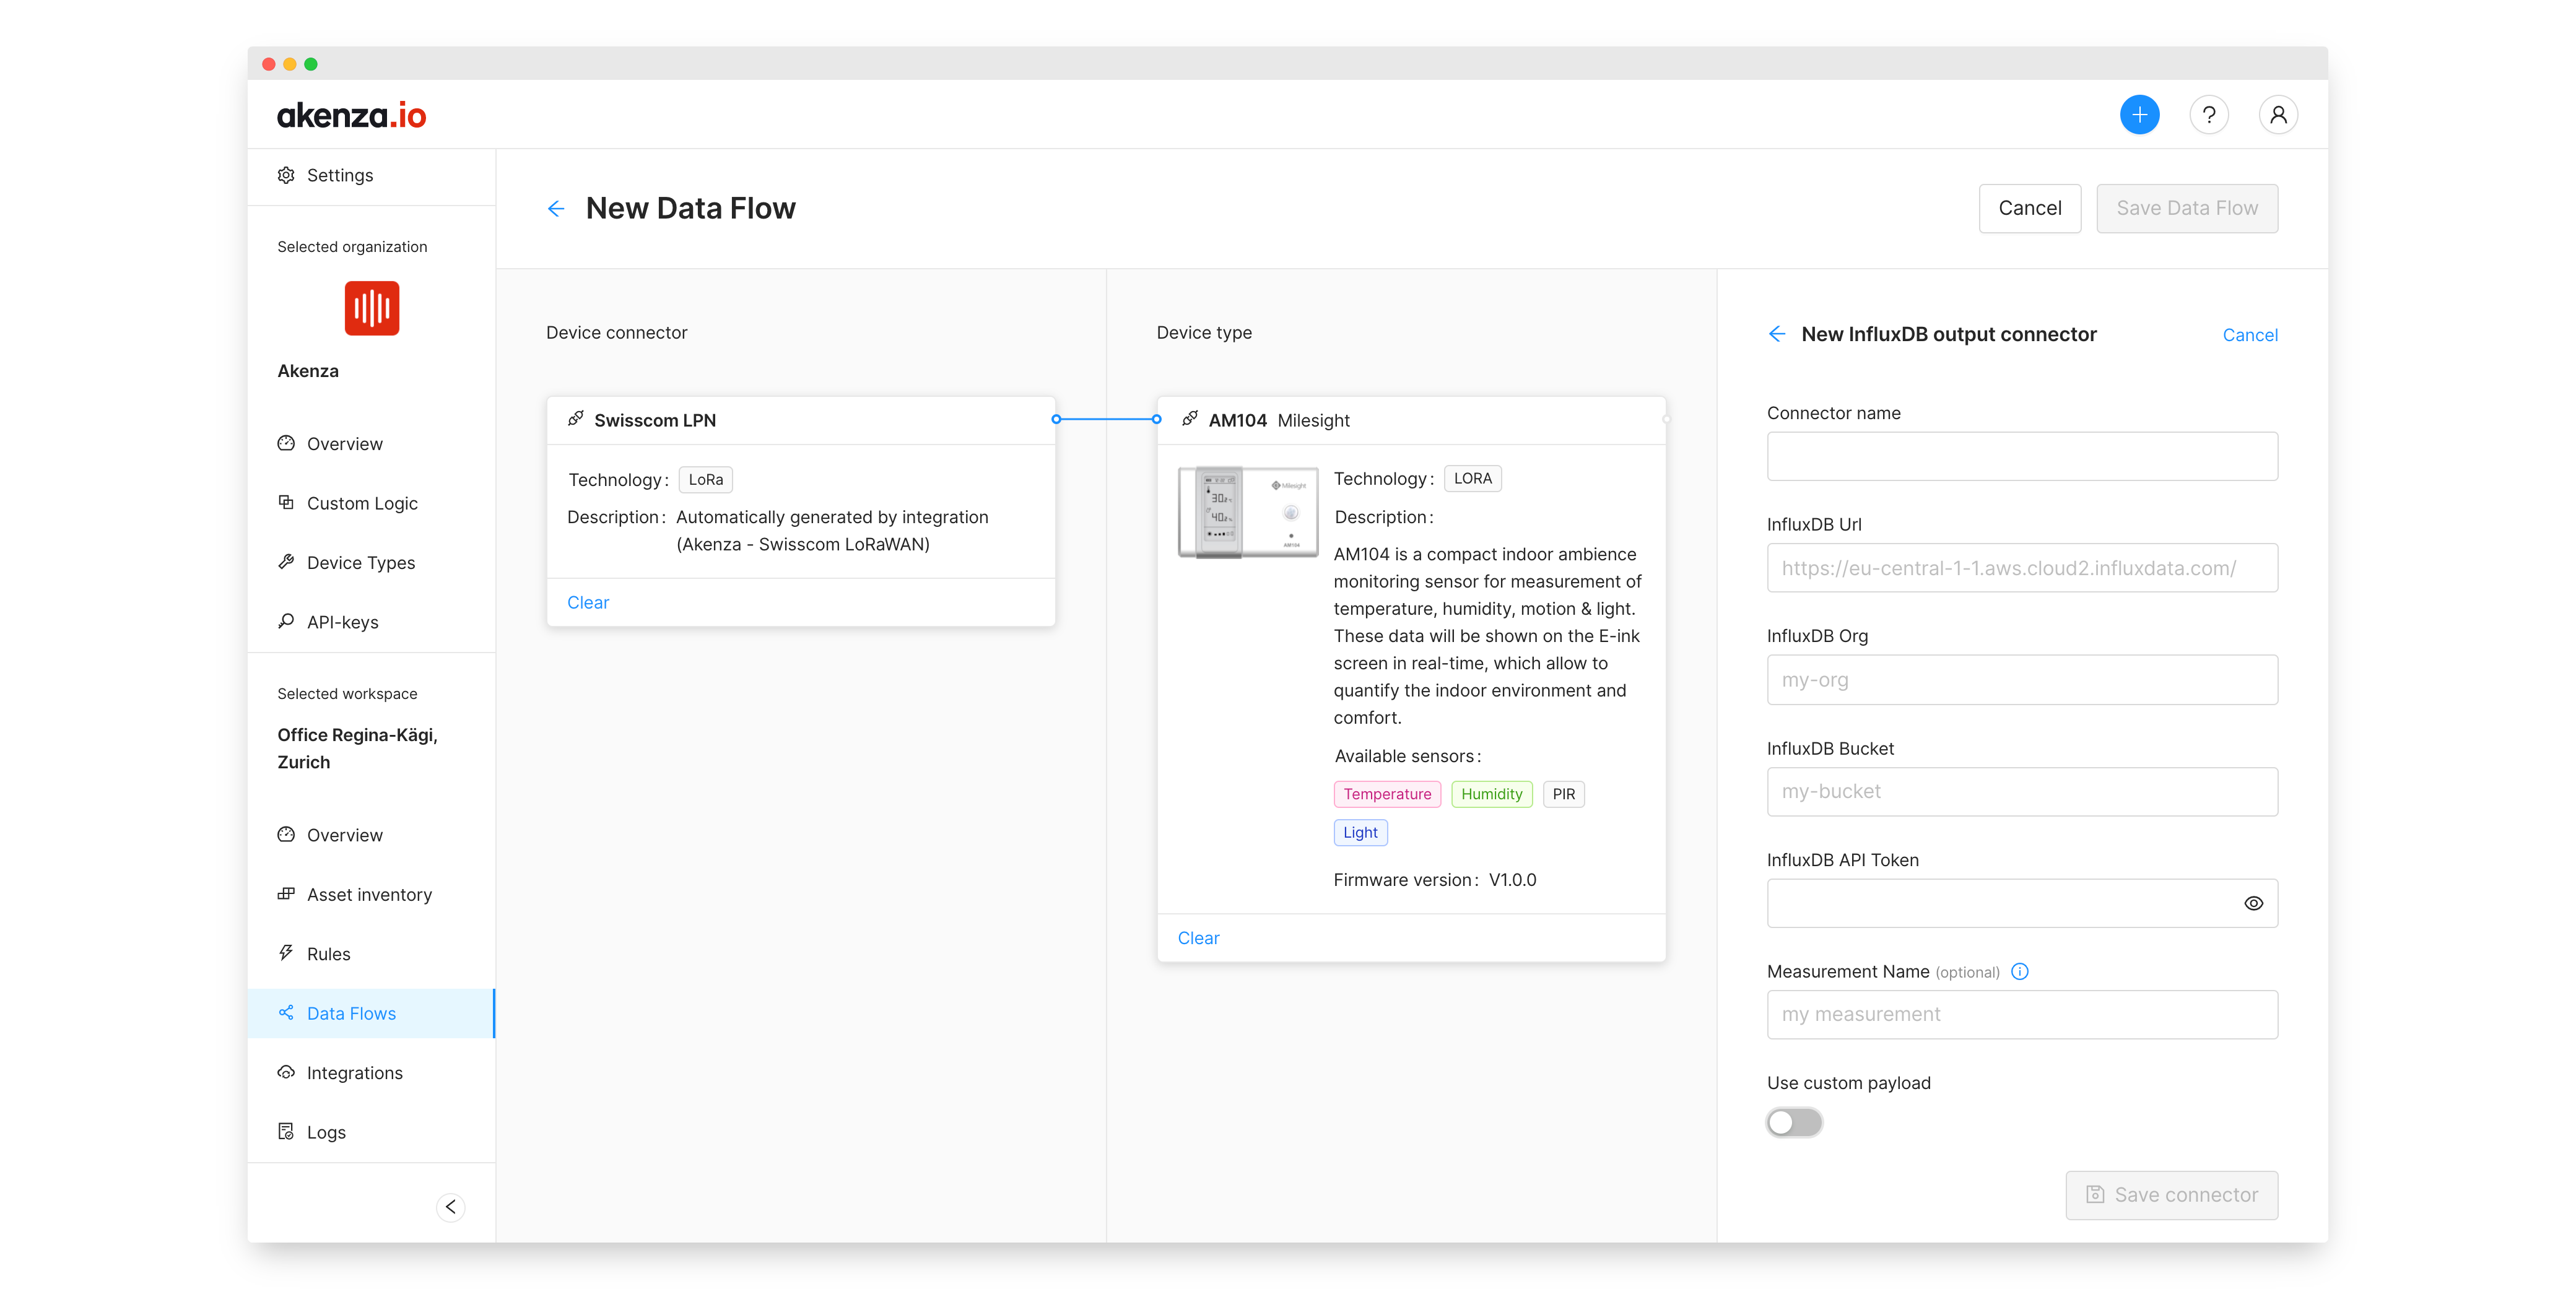2576x1289 pixels.
Task: Focus the InfluxDB API Token field
Action: 2021,903
